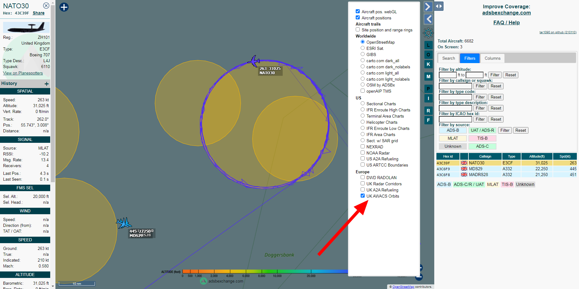This screenshot has height=289, width=579.
Task: Toggle Aircraft positions checkbox
Action: pyautogui.click(x=358, y=18)
